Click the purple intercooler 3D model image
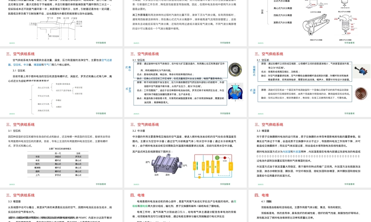This screenshot has width=371, height=222. (x=167, y=164)
